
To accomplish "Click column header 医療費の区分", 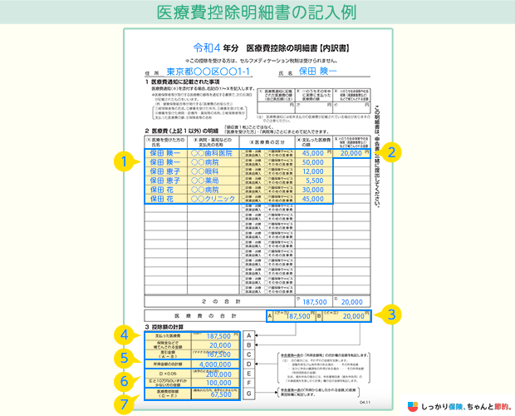I will (x=267, y=142).
